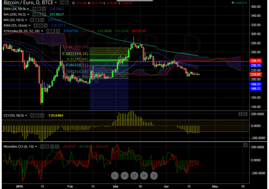
Task: Select the red 238.75 price label
Action: [x=255, y=61]
